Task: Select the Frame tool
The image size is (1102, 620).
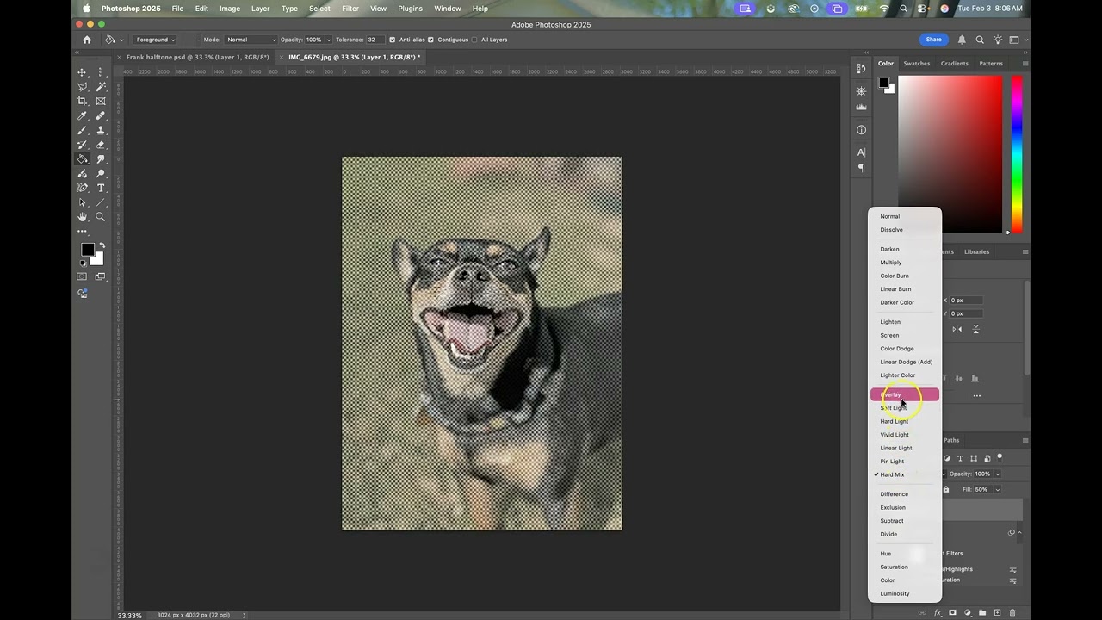Action: pyautogui.click(x=101, y=102)
